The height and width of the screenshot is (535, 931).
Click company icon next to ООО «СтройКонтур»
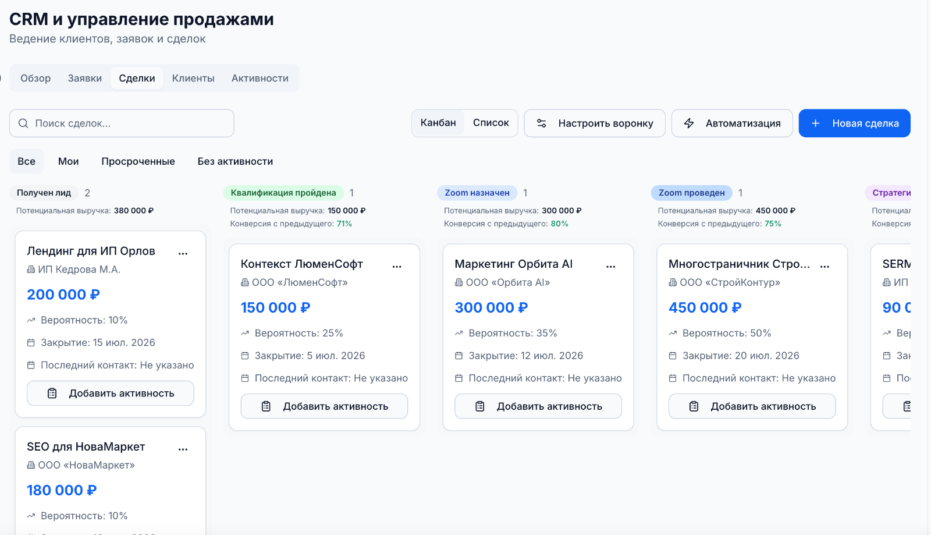[x=673, y=282]
